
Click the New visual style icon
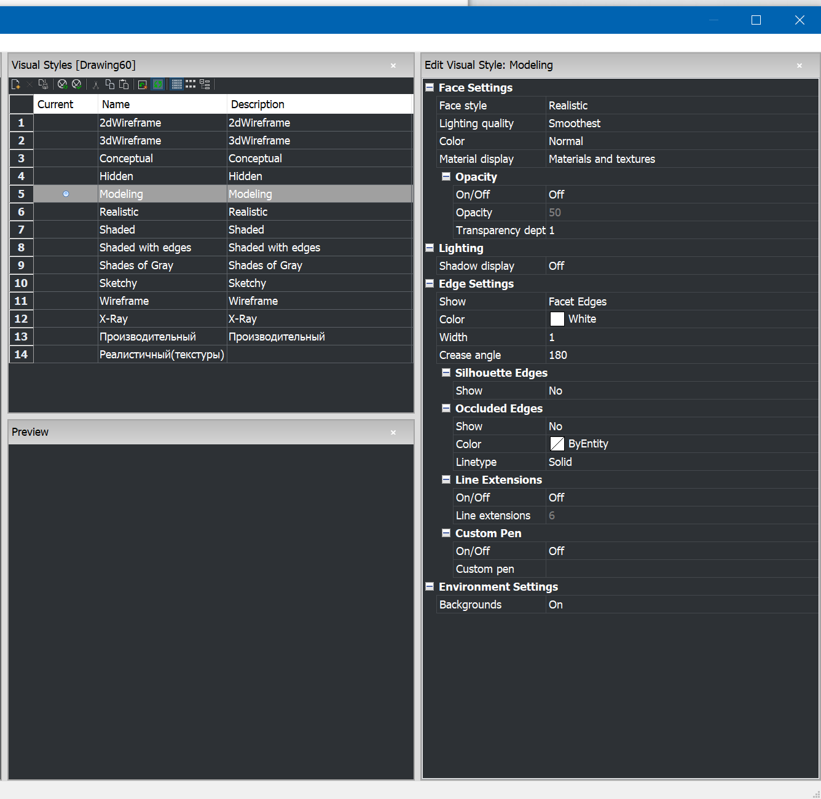point(16,85)
